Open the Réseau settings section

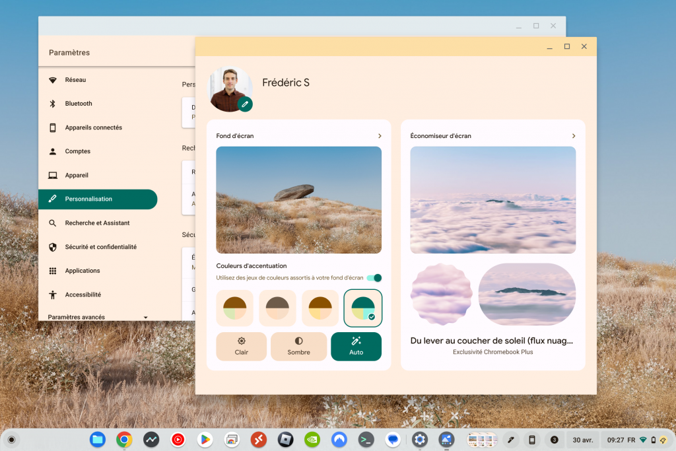tap(75, 79)
